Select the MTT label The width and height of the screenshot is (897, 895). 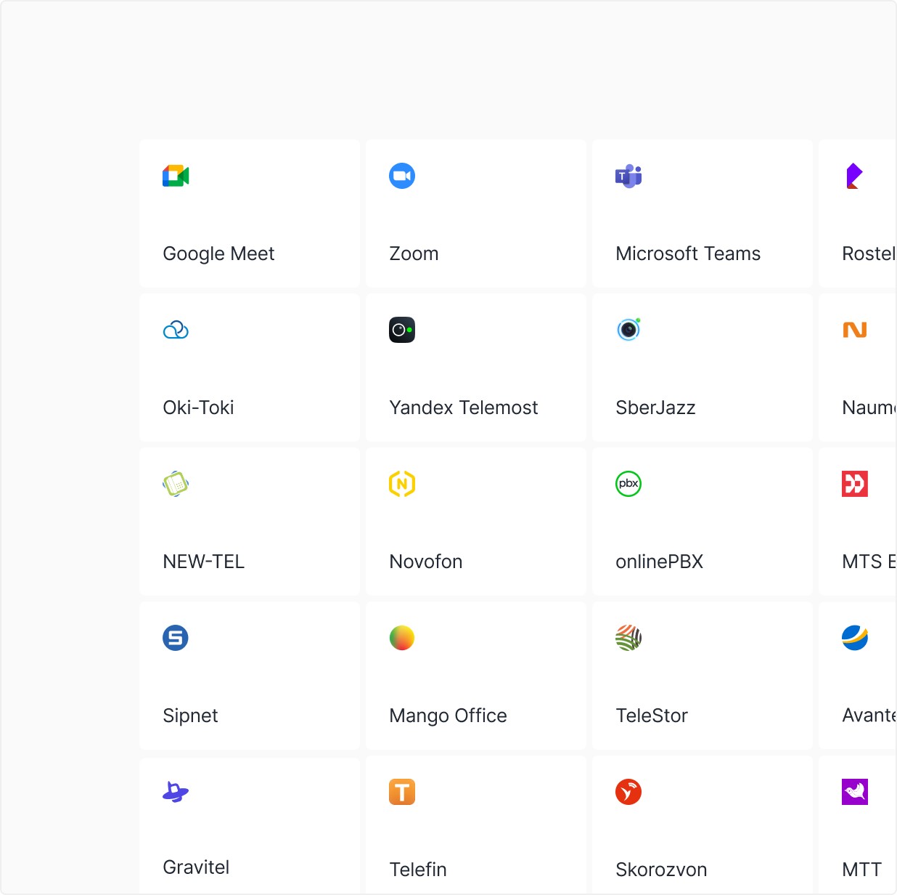click(x=861, y=870)
